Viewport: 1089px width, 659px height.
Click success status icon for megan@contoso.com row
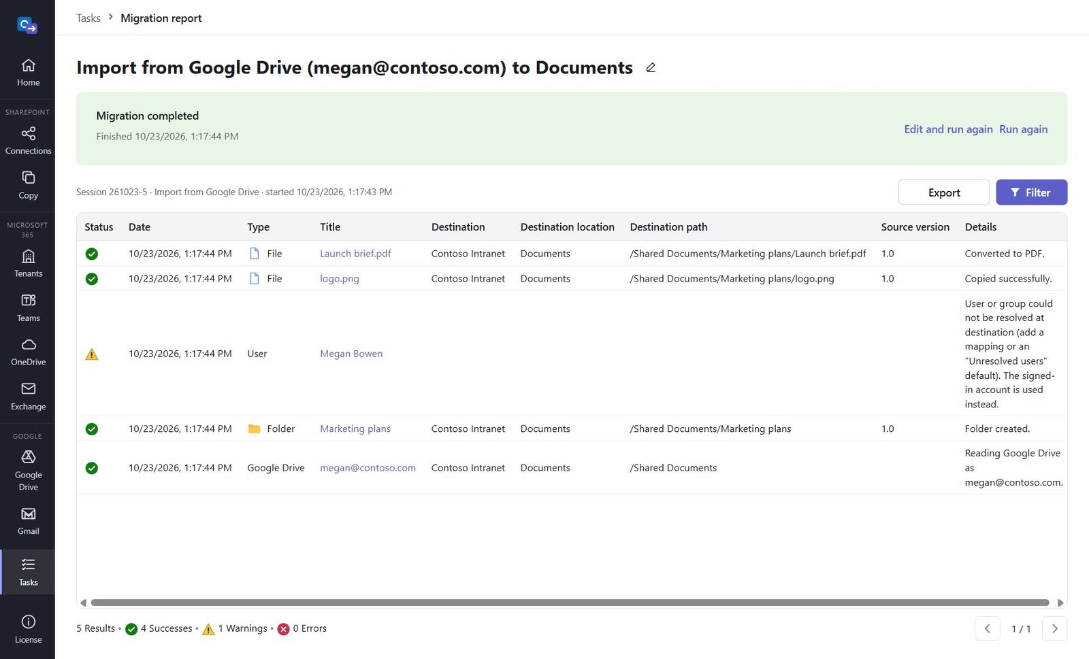point(92,468)
